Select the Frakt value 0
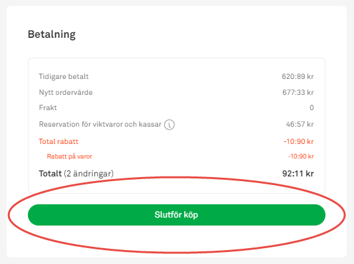 [311, 107]
